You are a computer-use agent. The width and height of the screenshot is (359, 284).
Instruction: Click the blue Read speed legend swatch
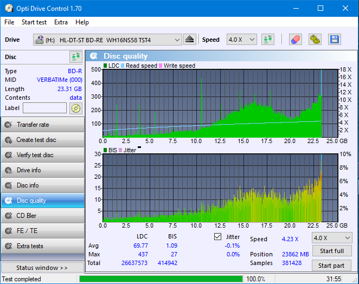(x=123, y=66)
